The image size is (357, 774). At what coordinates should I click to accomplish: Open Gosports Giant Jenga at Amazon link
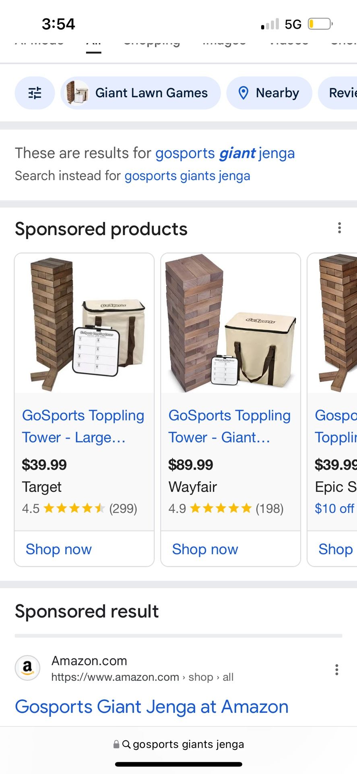[152, 707]
